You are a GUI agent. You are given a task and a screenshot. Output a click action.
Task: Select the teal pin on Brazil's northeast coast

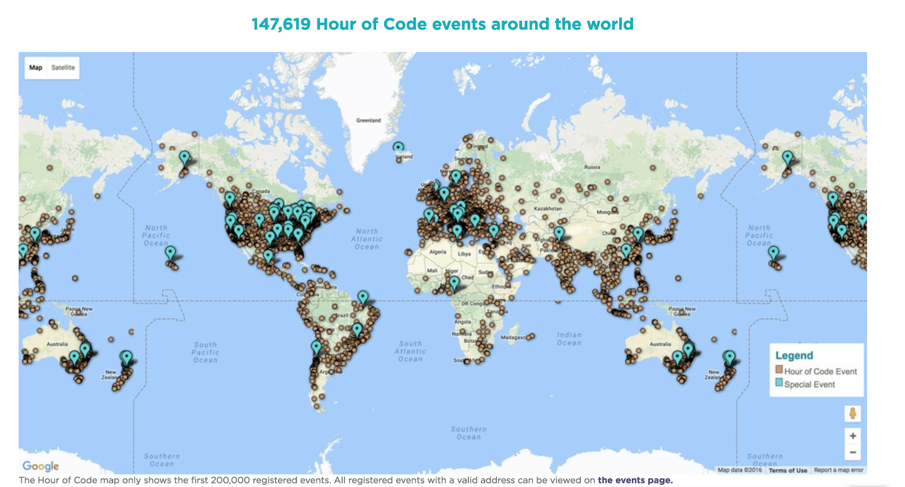tap(363, 297)
